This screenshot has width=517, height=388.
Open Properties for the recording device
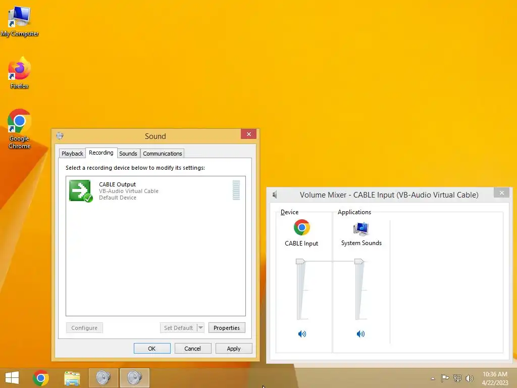227,327
